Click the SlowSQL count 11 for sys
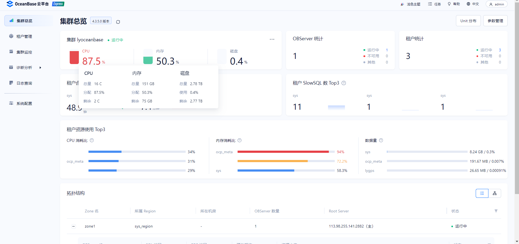This screenshot has height=244, width=519. coord(297,107)
